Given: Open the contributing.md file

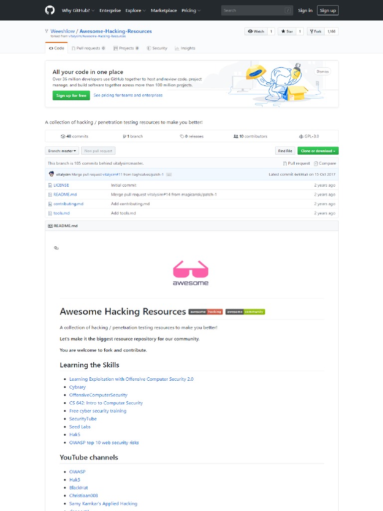Looking at the screenshot, I should coord(68,204).
